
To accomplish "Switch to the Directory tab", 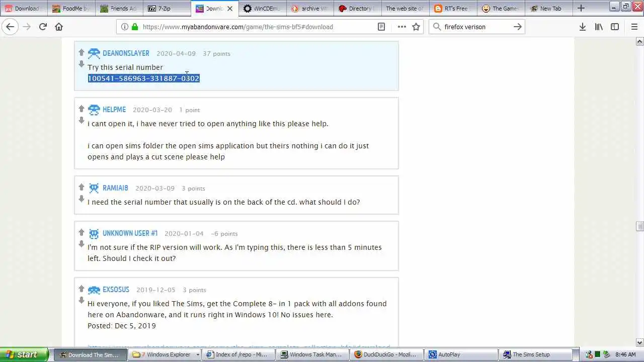I will click(357, 9).
